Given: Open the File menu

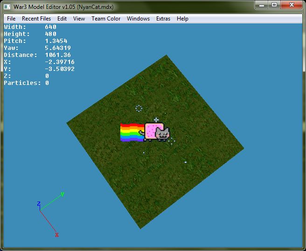Looking at the screenshot, I should [x=11, y=19].
